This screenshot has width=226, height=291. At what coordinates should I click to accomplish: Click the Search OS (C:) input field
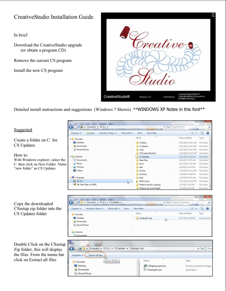coord(187,127)
